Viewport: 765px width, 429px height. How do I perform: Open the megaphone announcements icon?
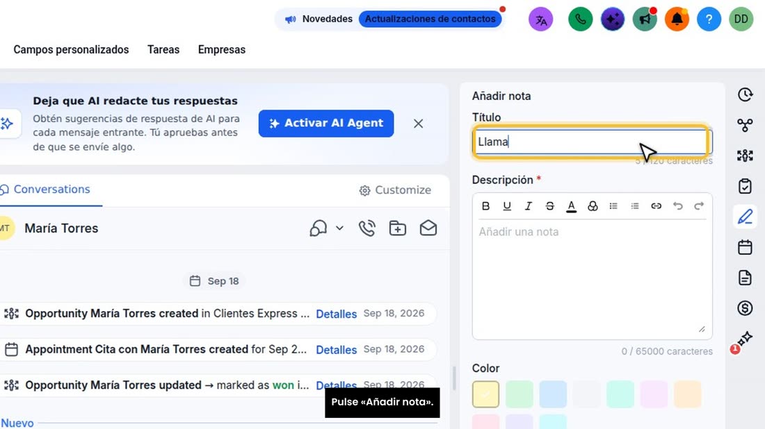point(645,19)
